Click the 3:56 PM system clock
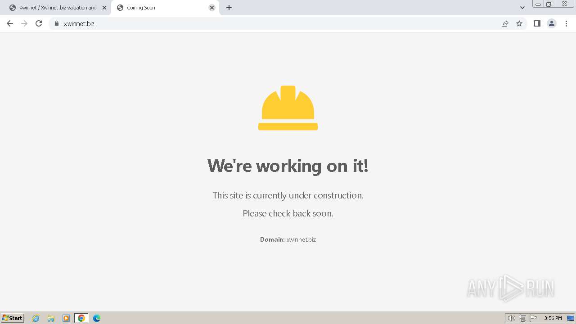Image resolution: width=576 pixels, height=324 pixels. pyautogui.click(x=553, y=318)
